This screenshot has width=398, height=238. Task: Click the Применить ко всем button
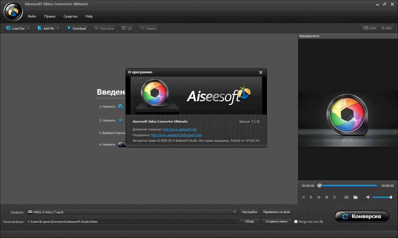tap(277, 212)
